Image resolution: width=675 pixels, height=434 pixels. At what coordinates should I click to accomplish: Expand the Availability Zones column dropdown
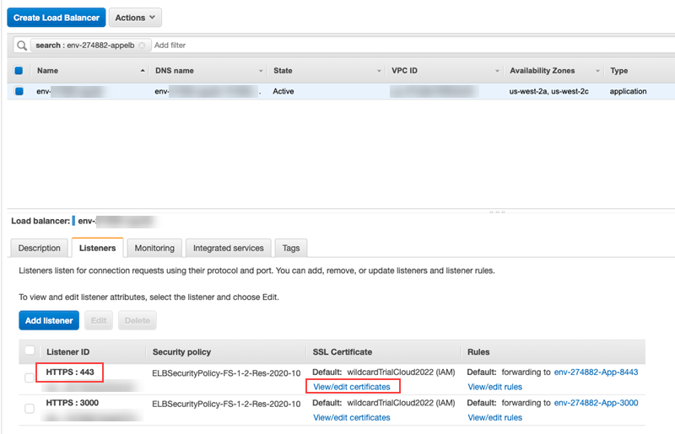(x=597, y=71)
